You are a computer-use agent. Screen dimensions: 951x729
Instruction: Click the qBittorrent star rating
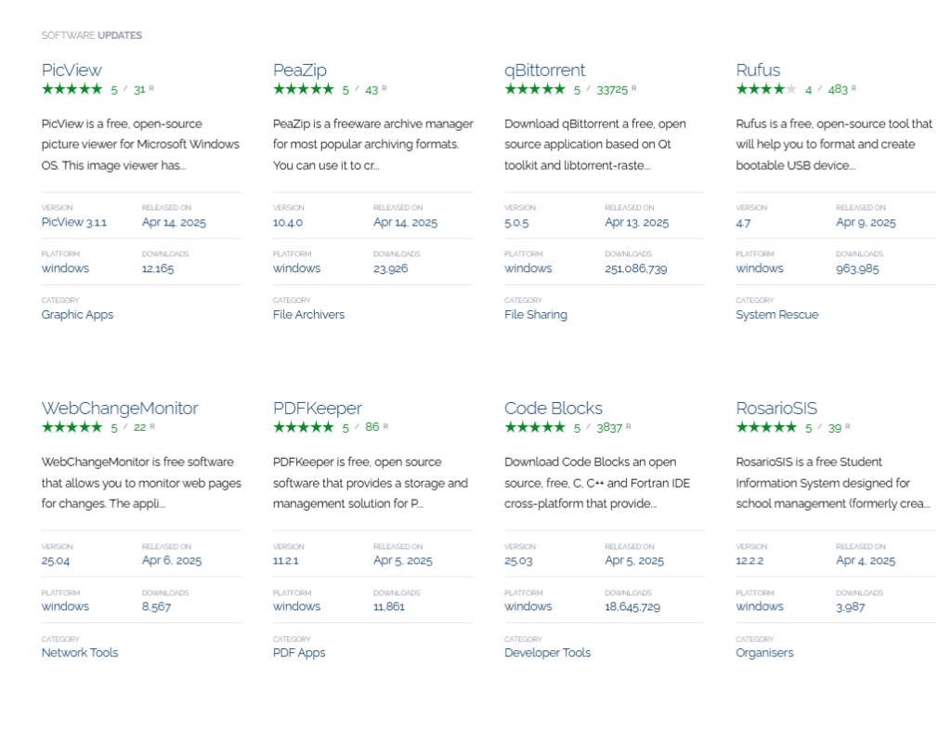(534, 89)
